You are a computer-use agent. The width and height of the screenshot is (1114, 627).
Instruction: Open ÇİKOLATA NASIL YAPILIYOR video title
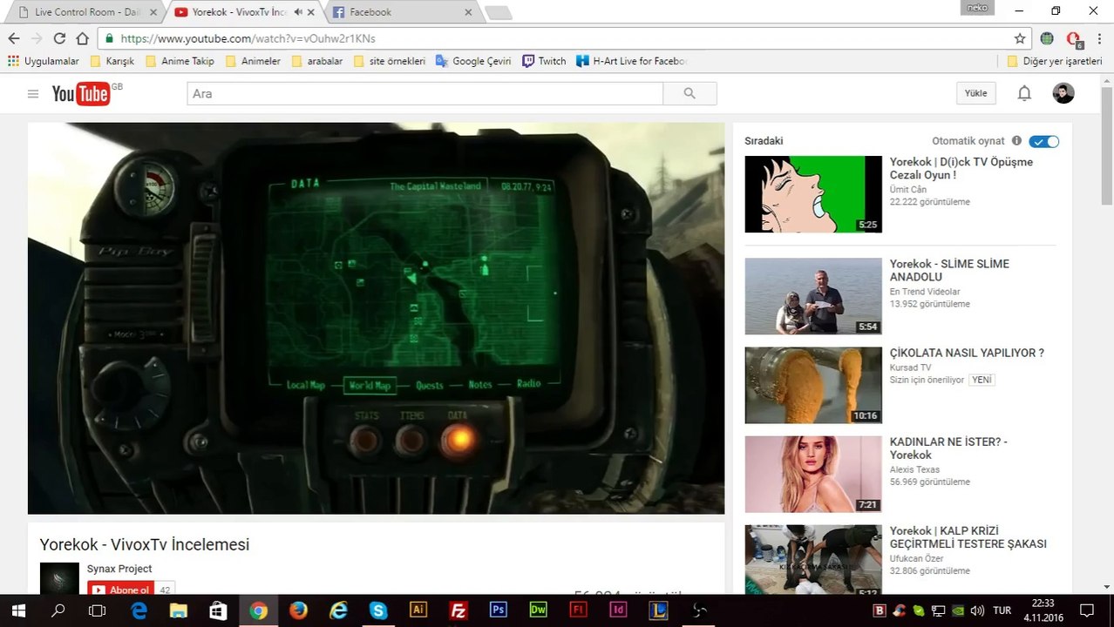[x=967, y=353]
